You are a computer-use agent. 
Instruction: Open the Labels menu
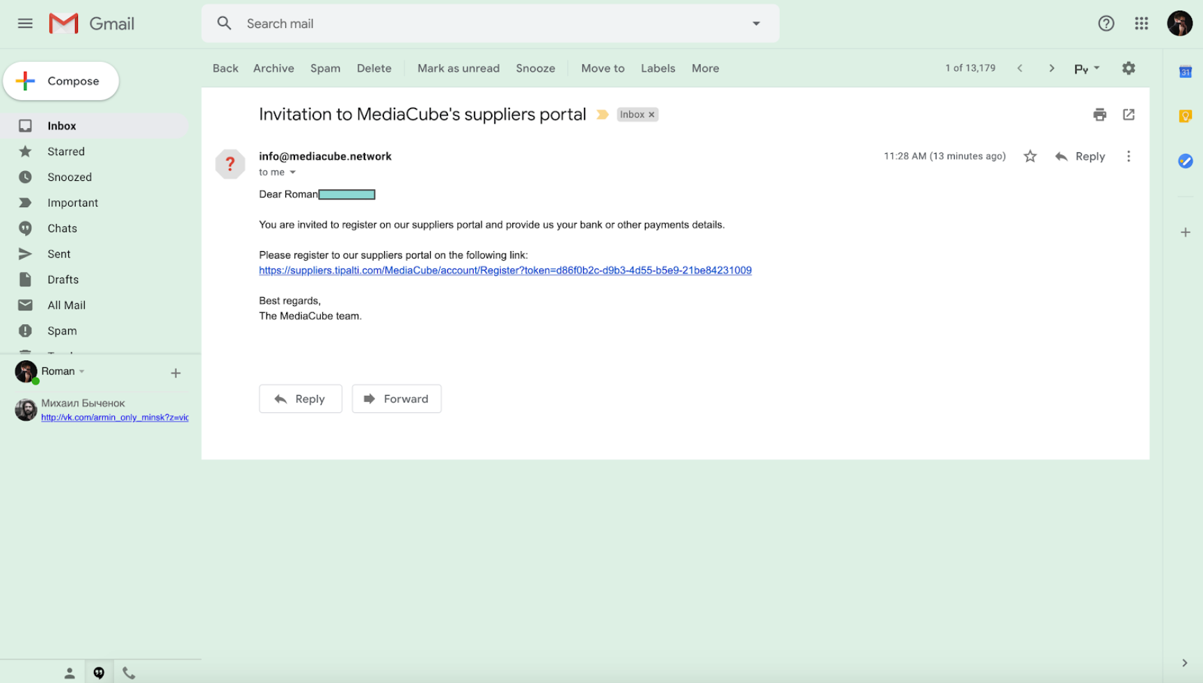[x=658, y=68]
